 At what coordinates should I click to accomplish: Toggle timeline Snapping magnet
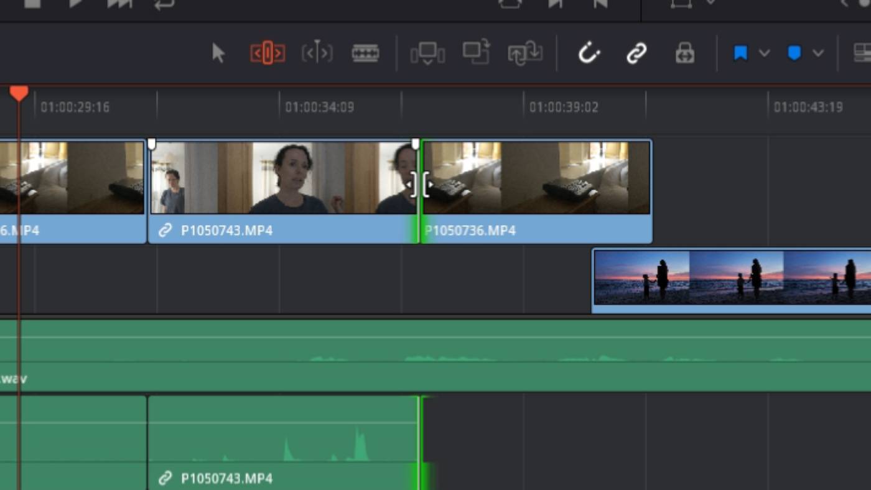click(588, 53)
